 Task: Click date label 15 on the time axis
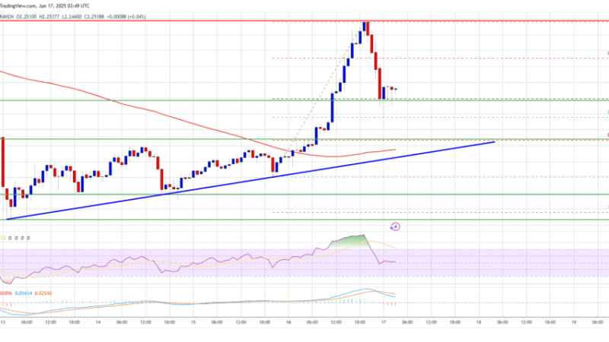pos(193,322)
